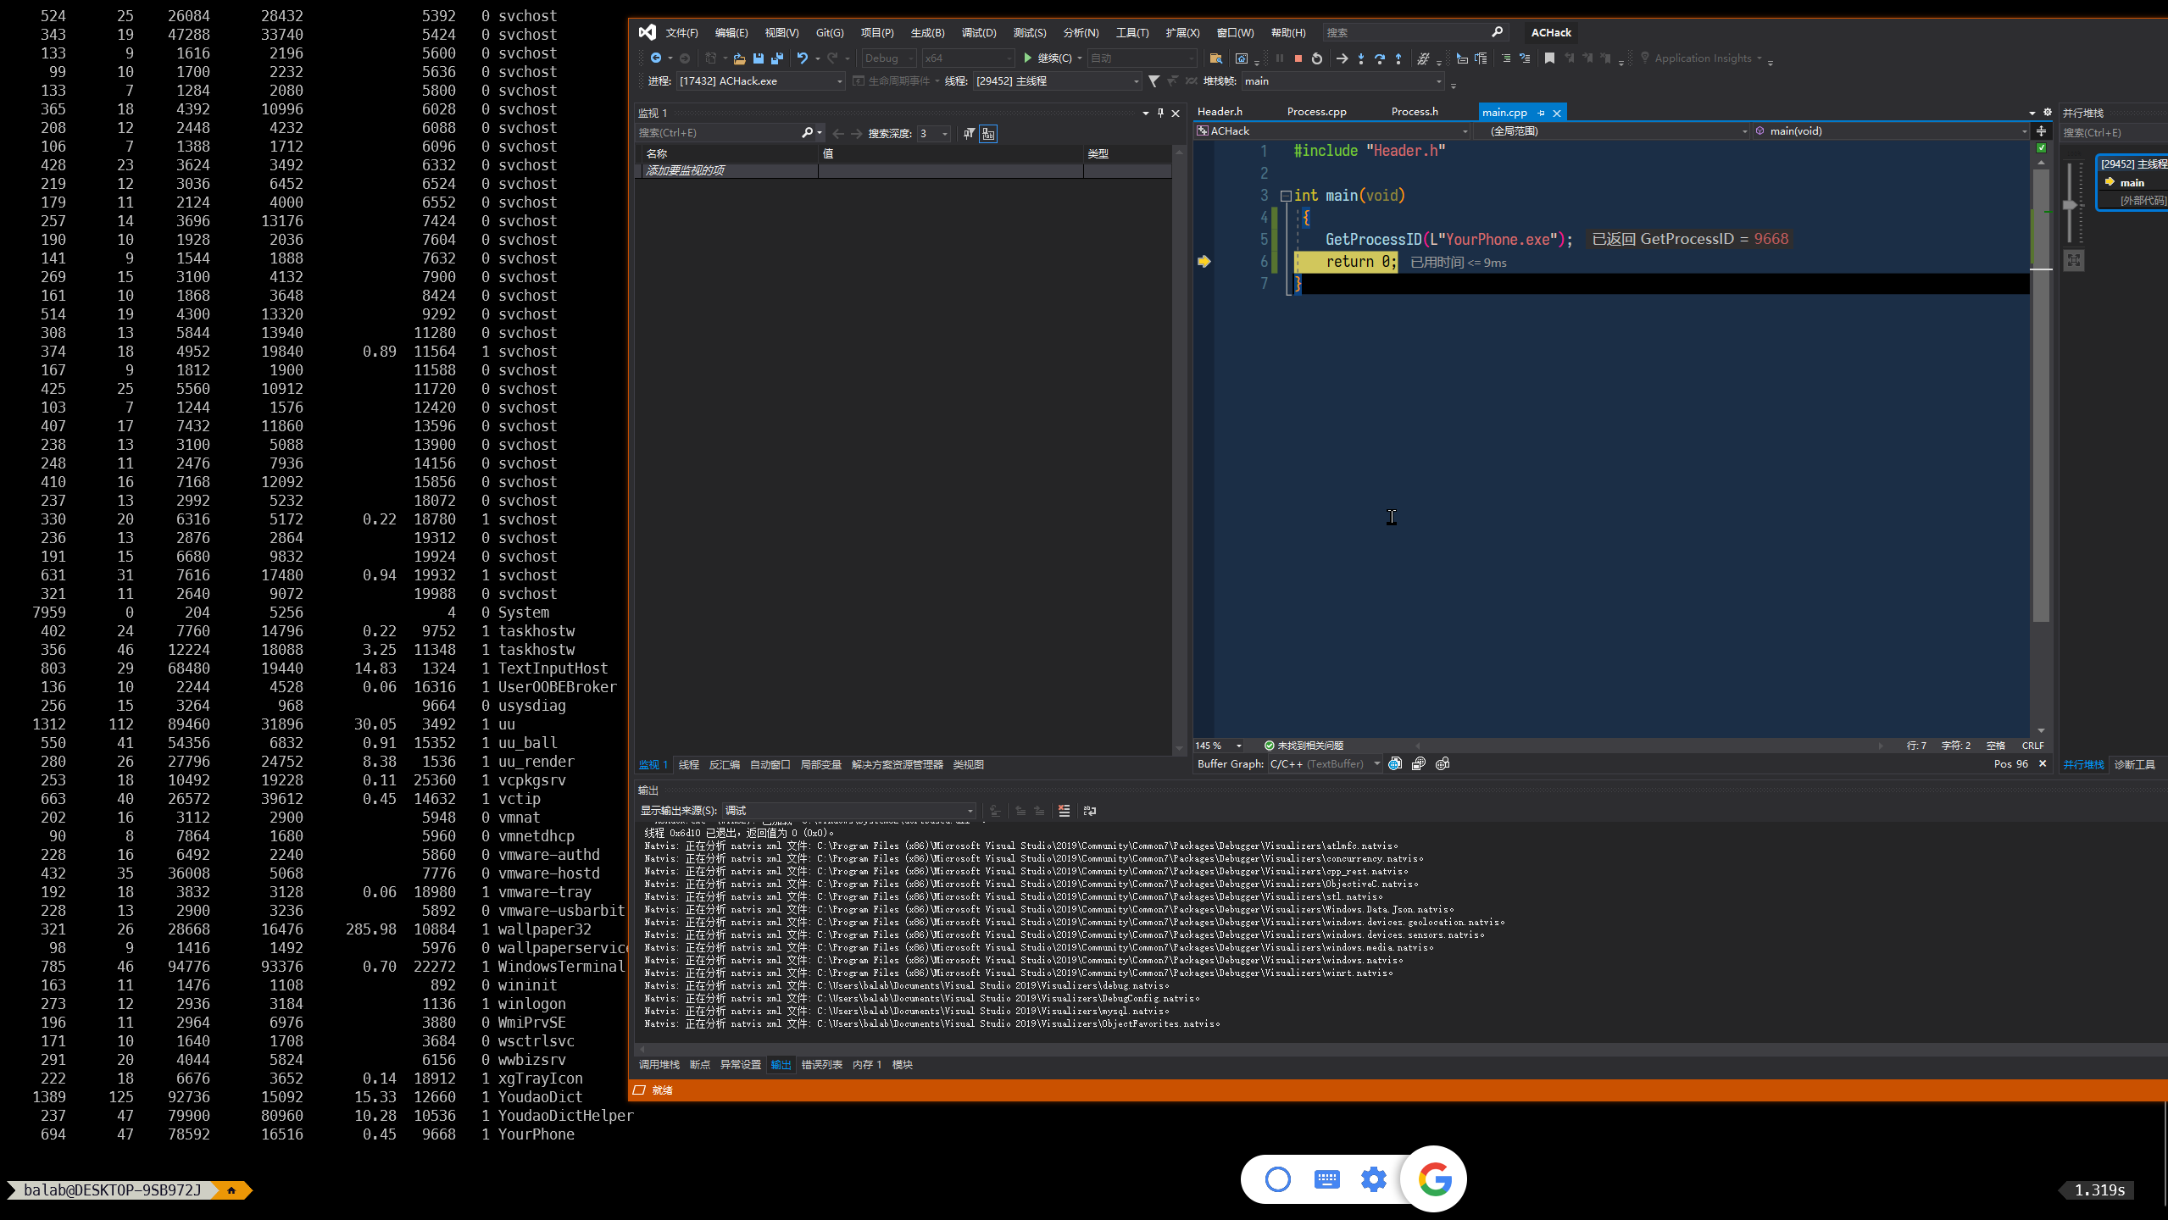Open the process dropdown showing [17432] ACHack.exe

tap(761, 80)
